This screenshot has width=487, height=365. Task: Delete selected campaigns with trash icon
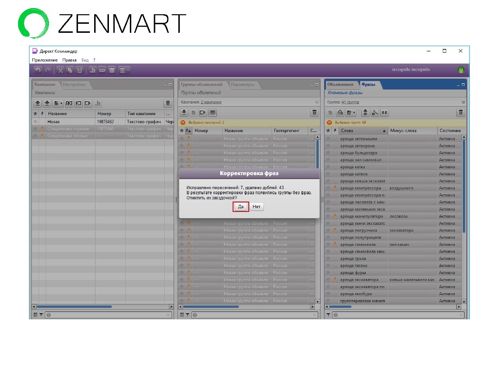tap(168, 103)
